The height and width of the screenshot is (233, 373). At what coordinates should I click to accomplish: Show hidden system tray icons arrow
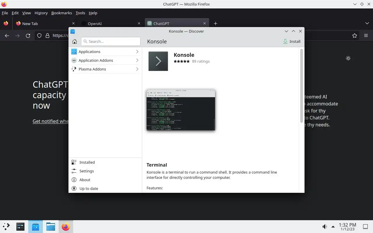pos(333,227)
